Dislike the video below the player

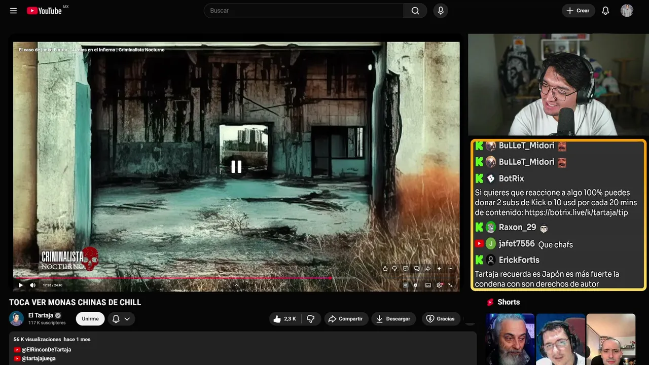(x=311, y=319)
